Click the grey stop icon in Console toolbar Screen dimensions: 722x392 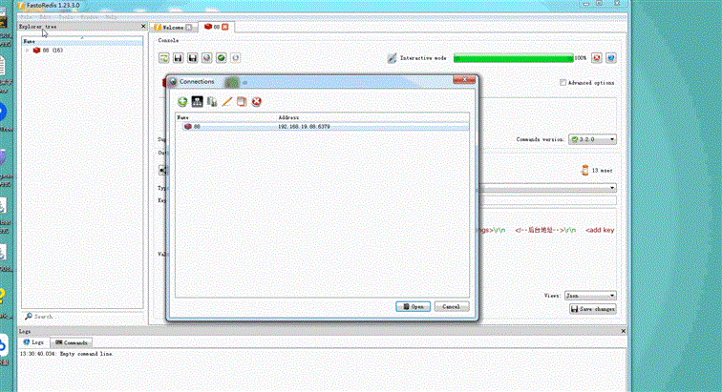[x=235, y=58]
